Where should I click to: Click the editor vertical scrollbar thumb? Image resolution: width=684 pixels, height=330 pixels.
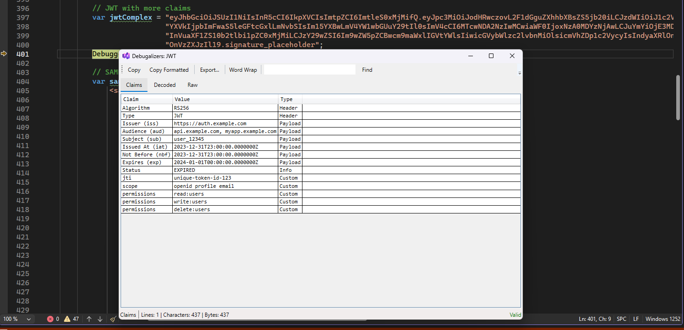[x=679, y=97]
